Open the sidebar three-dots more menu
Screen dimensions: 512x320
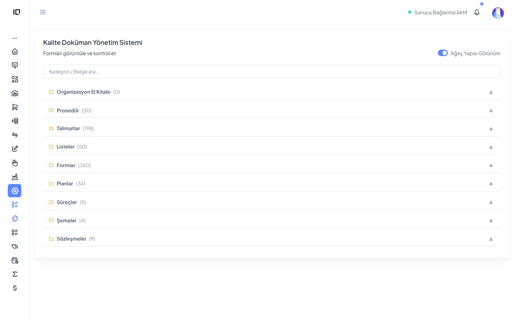pos(15,39)
